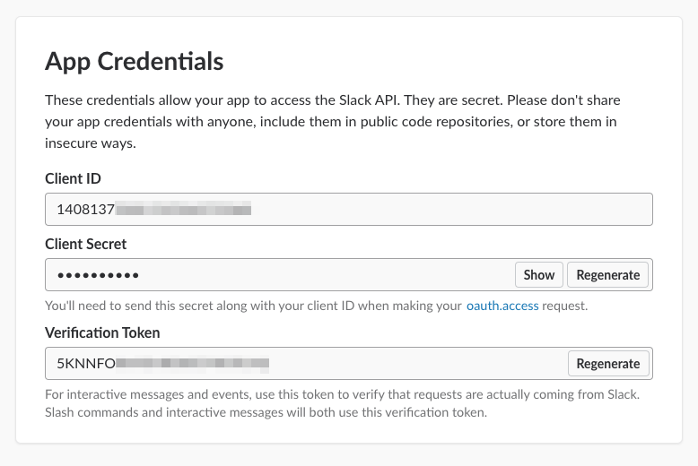The image size is (698, 466).
Task: Regenerate the Verification Token
Action: (x=608, y=363)
